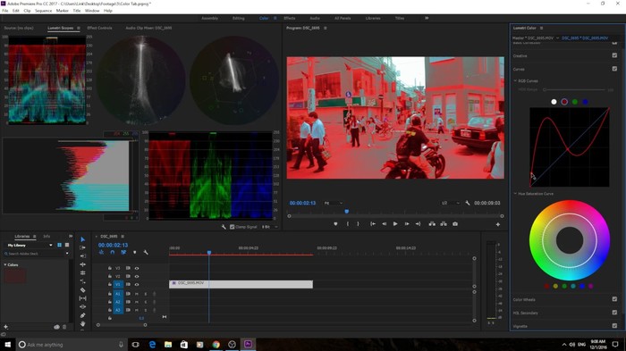Viewport: 626px width, 351px height.
Task: Collapse the RGB Curves section
Action: (x=515, y=81)
